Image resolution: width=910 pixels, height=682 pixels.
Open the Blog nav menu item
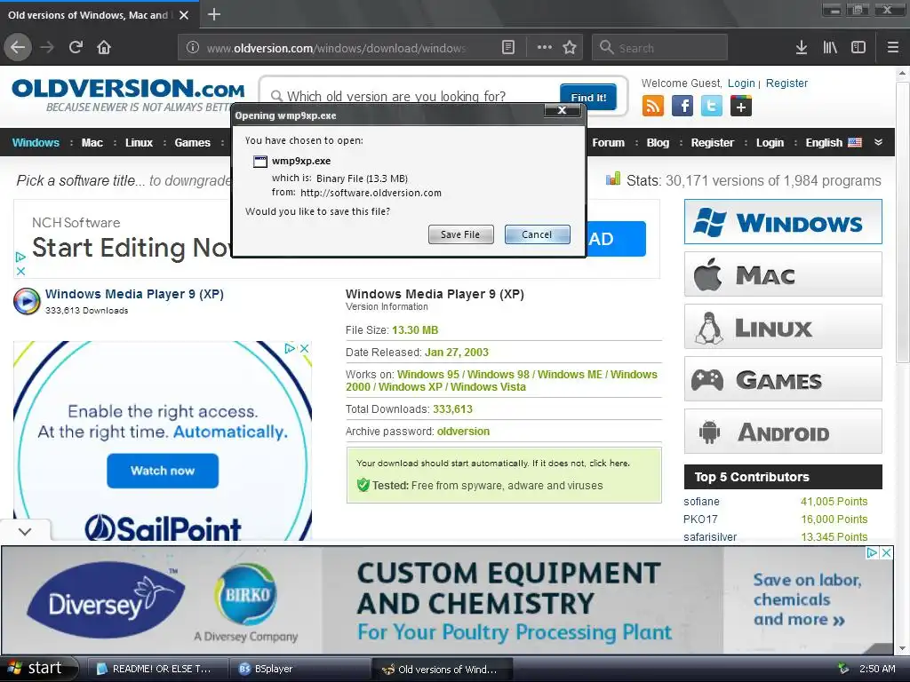click(658, 143)
